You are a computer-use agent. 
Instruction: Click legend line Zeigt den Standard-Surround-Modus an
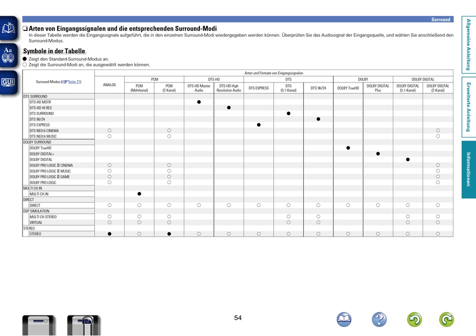(69, 59)
